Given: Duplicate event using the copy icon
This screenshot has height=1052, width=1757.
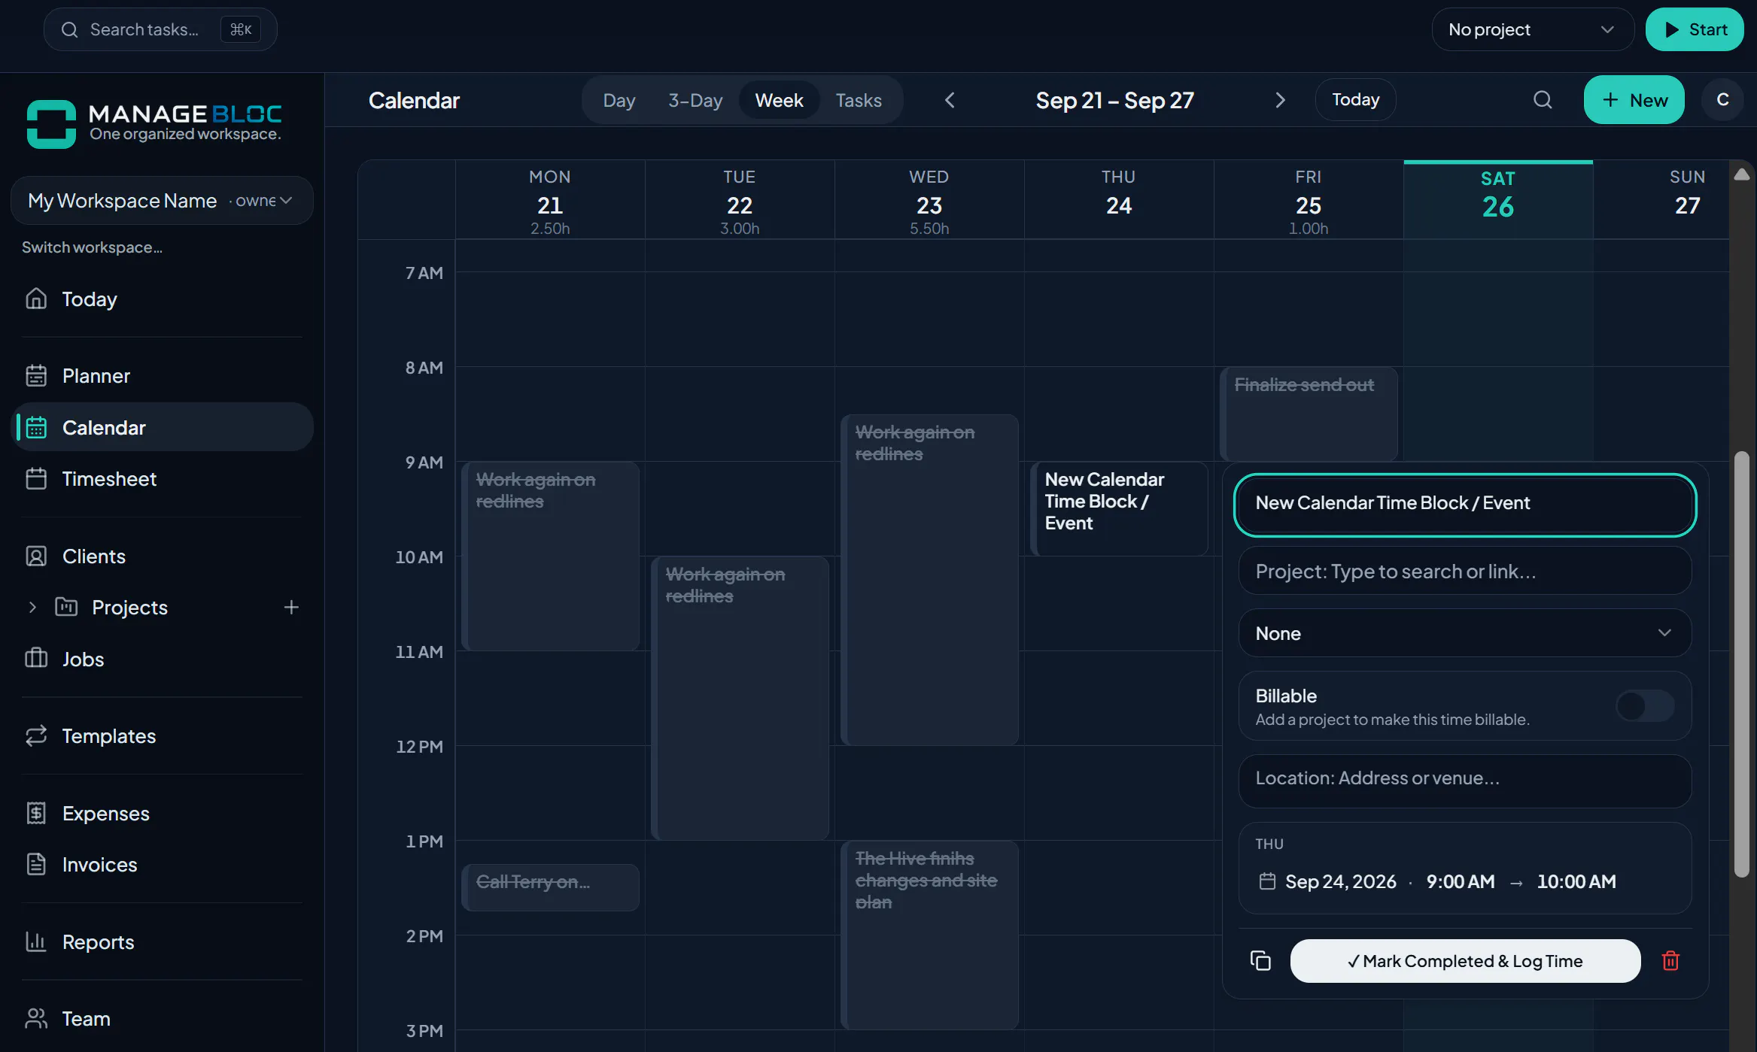Looking at the screenshot, I should click(x=1260, y=960).
